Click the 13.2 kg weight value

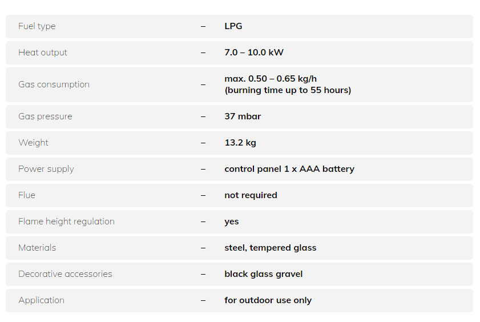(240, 143)
